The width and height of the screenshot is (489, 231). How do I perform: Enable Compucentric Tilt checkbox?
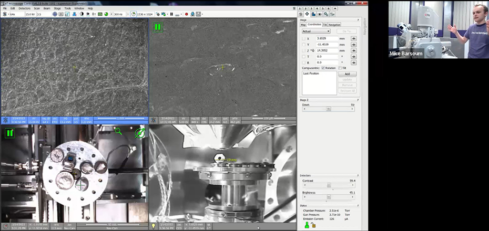point(340,68)
